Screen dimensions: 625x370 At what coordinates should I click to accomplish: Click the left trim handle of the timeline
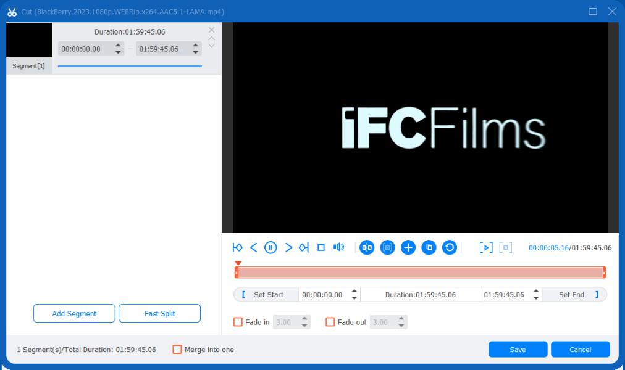click(x=237, y=272)
